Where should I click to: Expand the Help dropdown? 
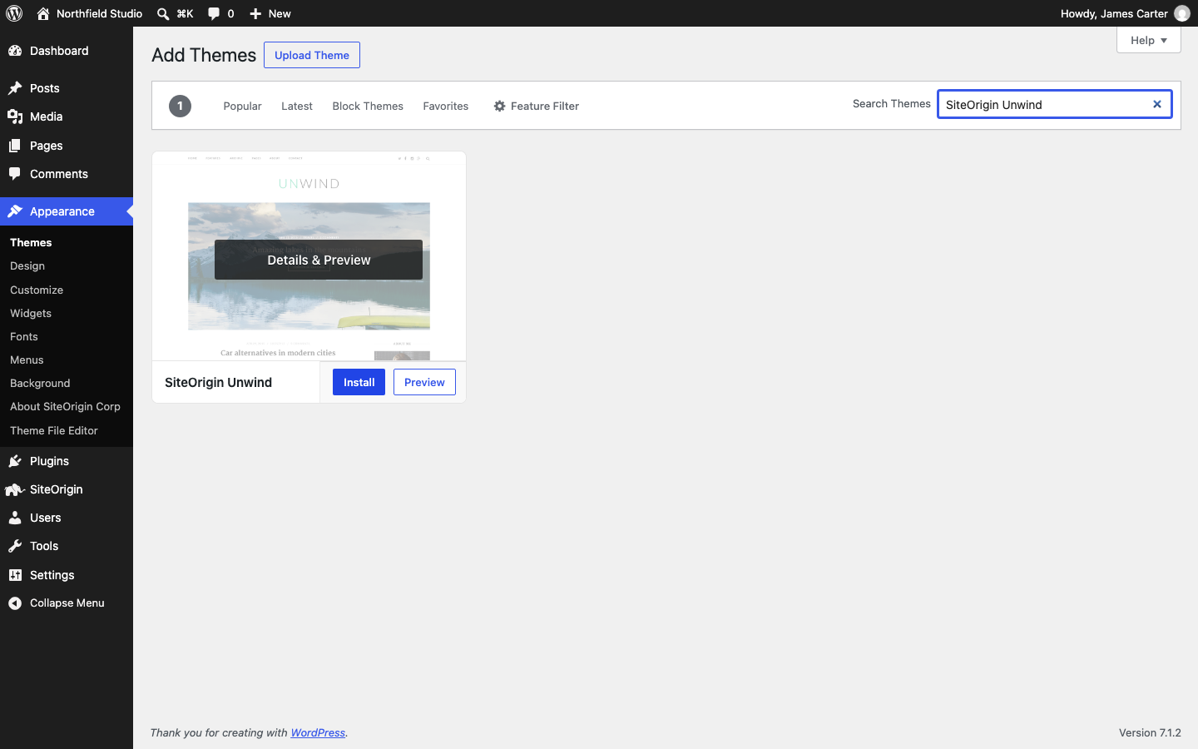(1148, 40)
